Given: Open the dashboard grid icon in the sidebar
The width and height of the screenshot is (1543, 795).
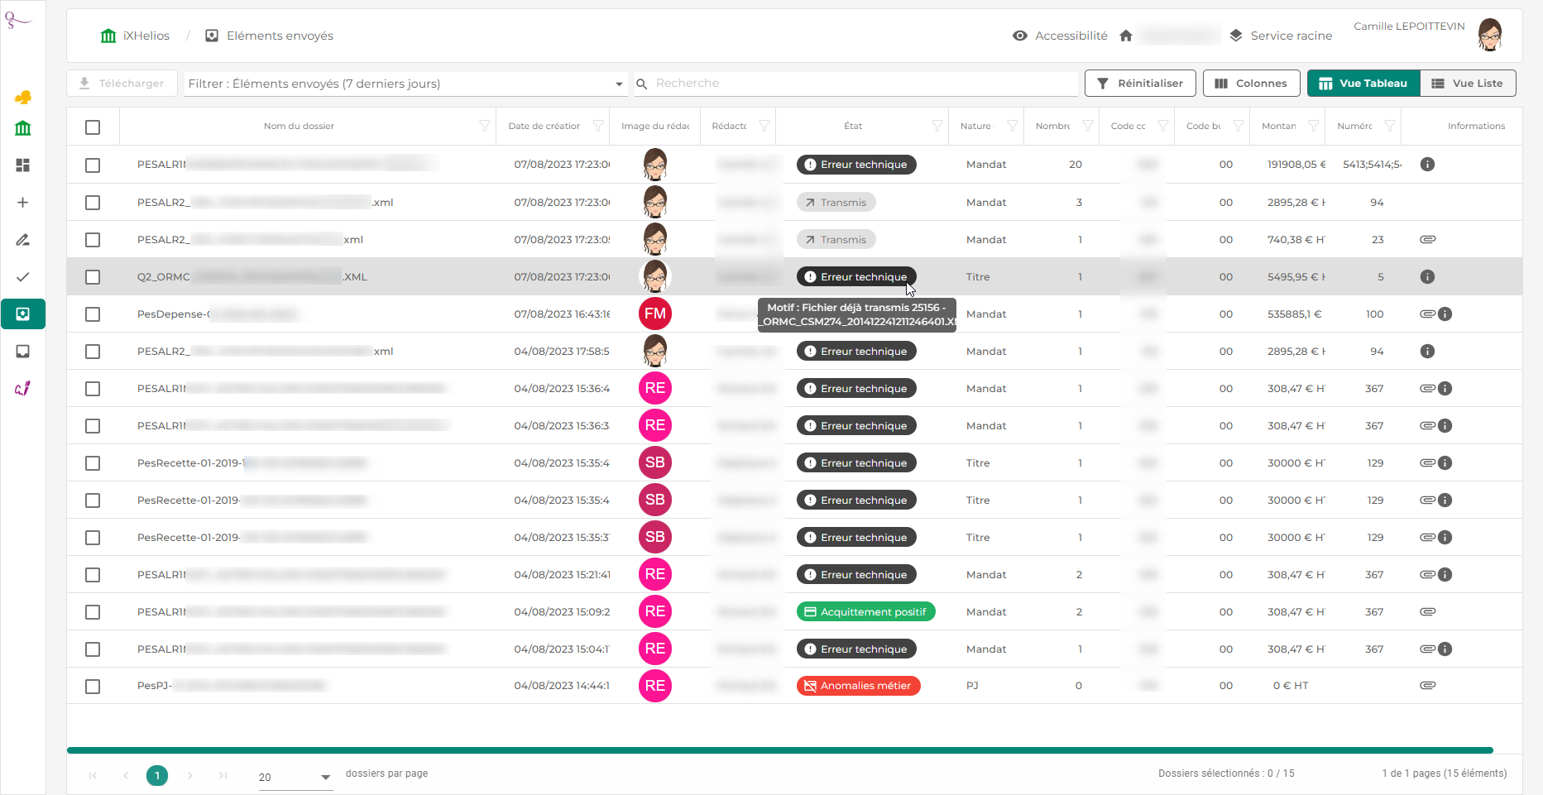Looking at the screenshot, I should 23,165.
